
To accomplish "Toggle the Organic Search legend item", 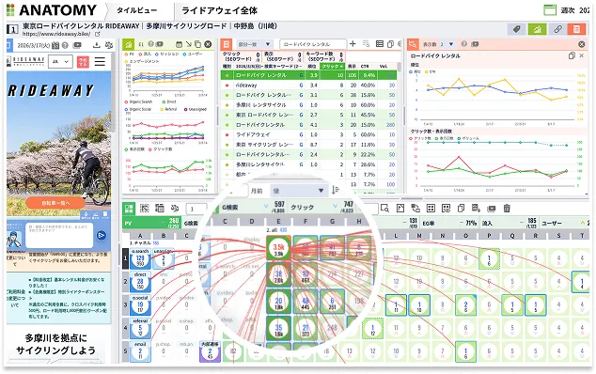I will tap(138, 101).
